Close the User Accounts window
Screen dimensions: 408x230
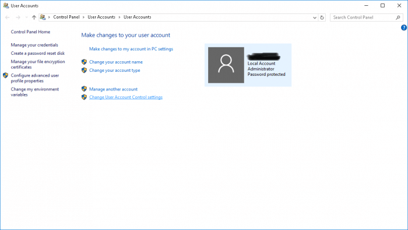[x=399, y=5]
